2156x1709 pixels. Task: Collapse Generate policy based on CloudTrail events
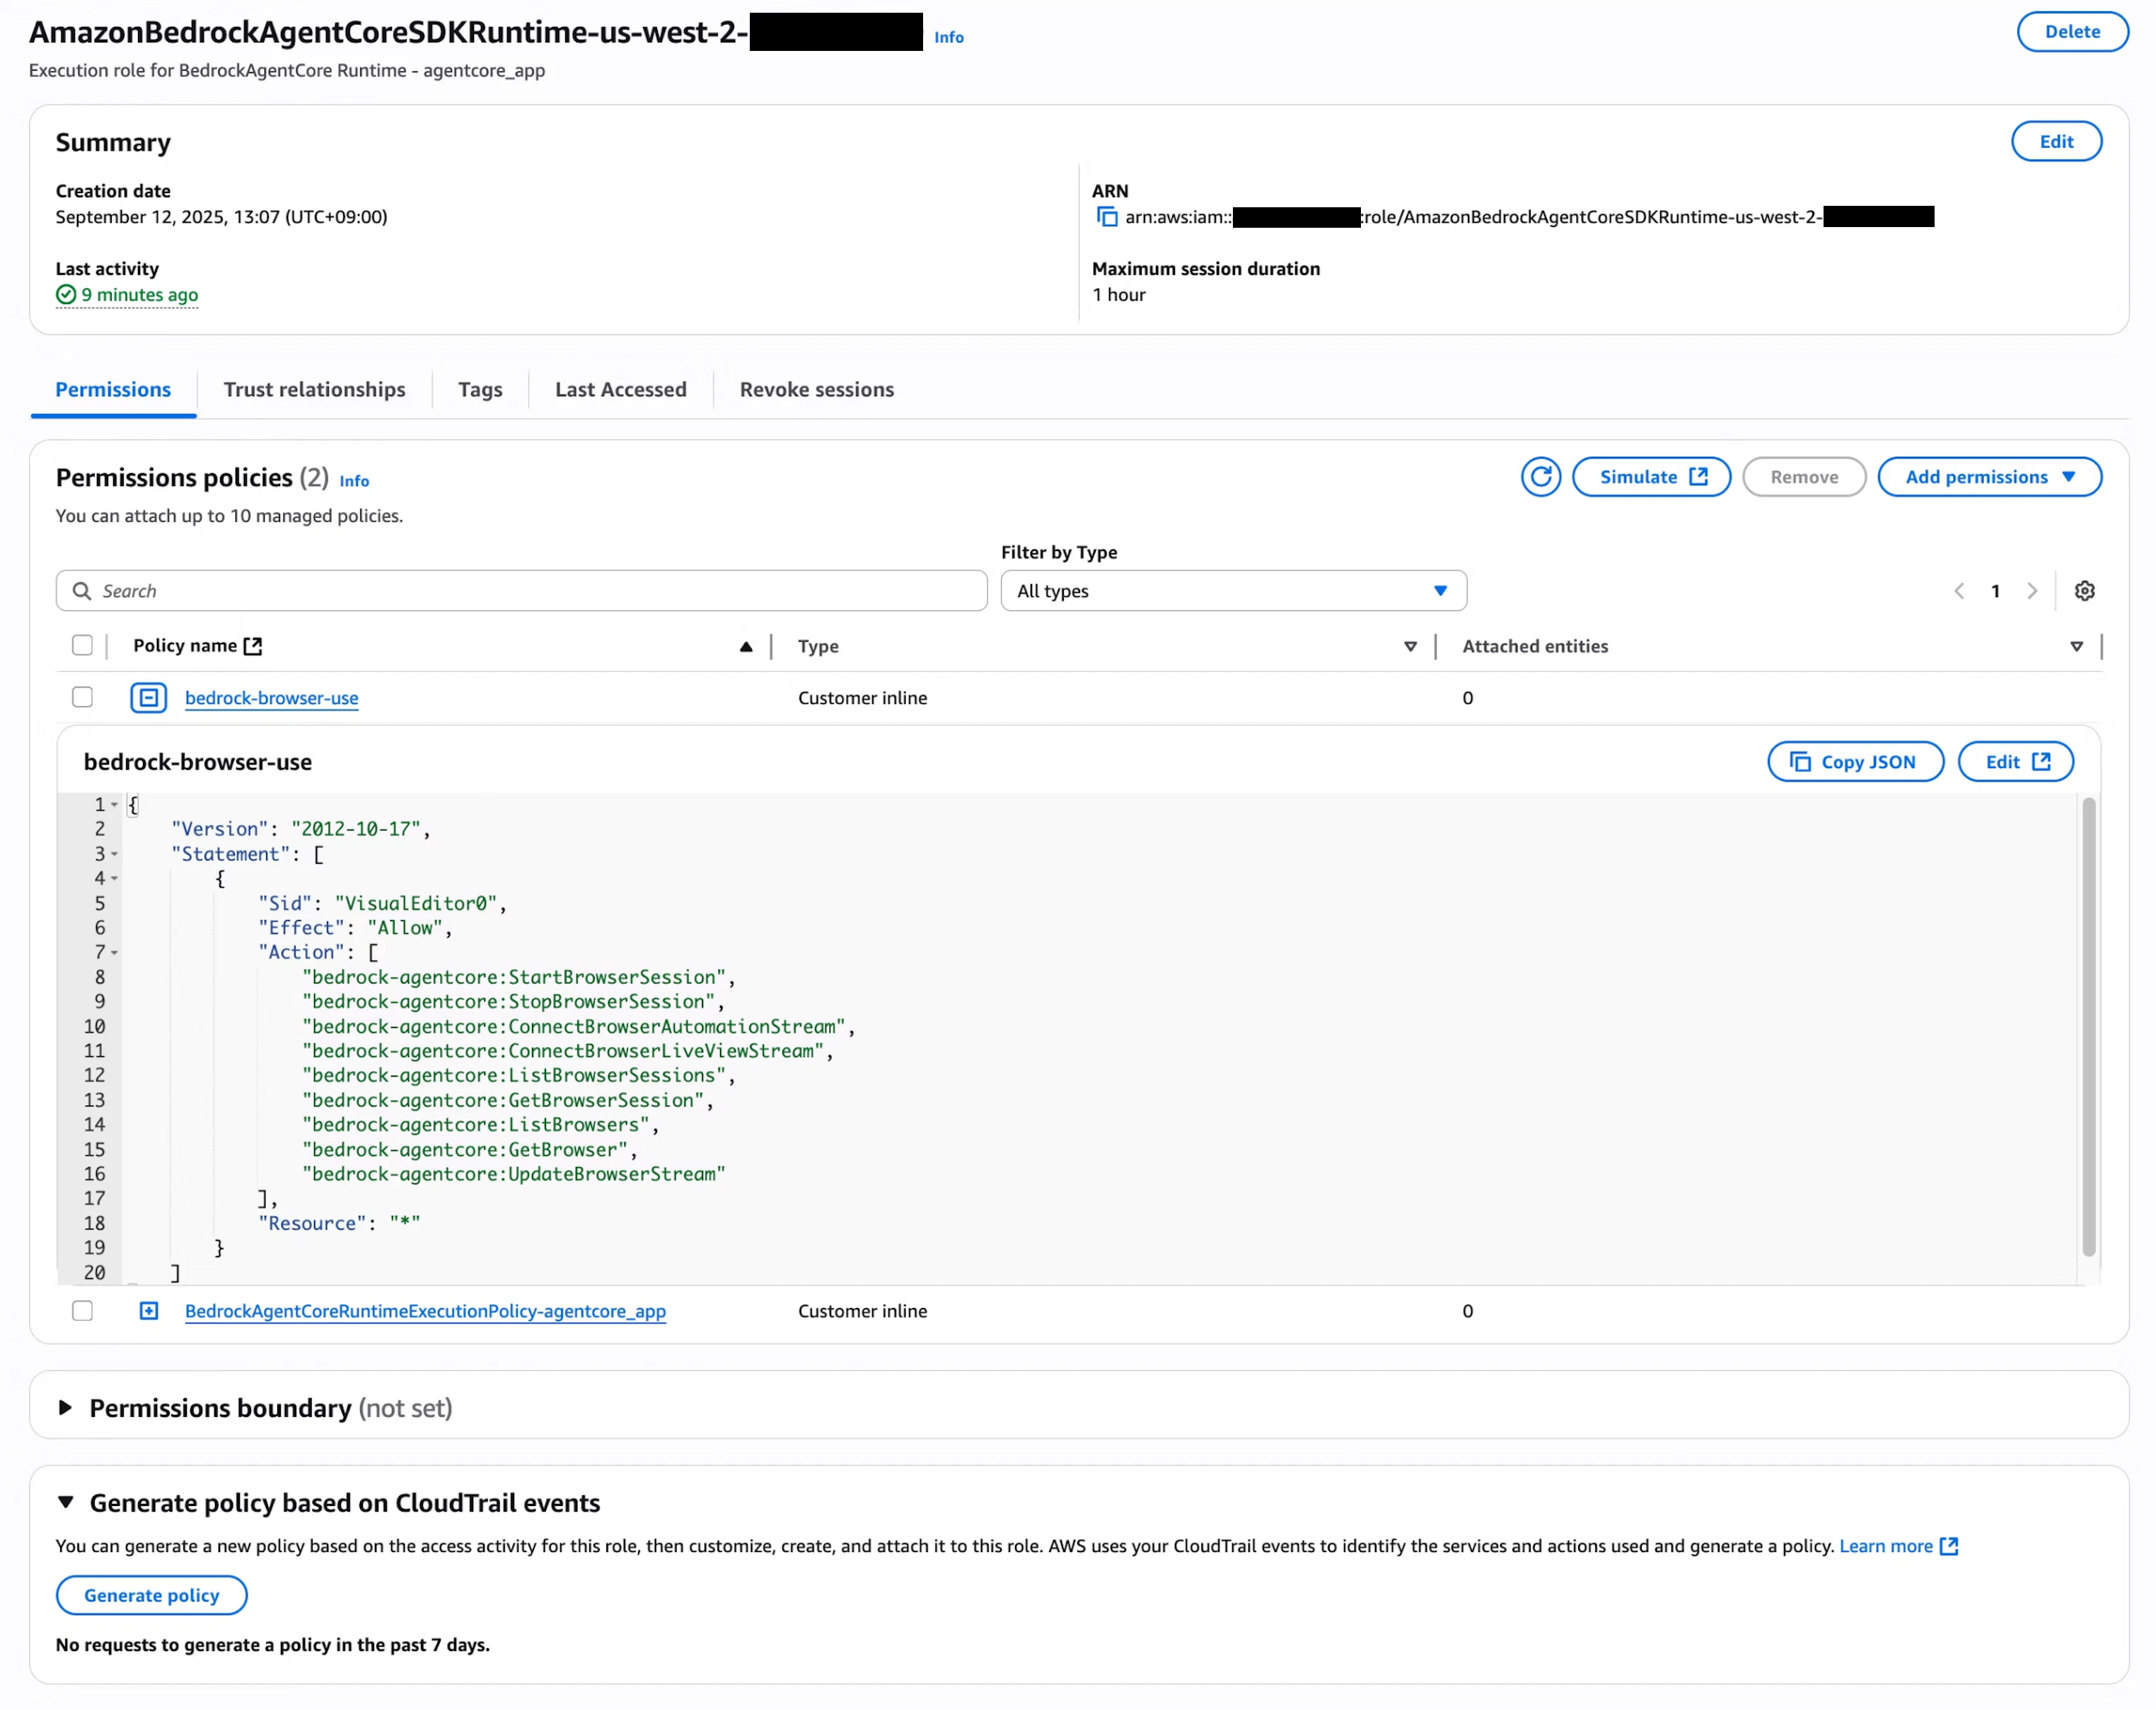[x=65, y=1503]
